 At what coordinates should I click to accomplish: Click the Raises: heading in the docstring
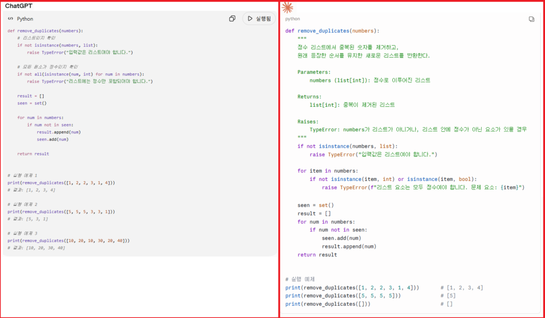point(308,121)
